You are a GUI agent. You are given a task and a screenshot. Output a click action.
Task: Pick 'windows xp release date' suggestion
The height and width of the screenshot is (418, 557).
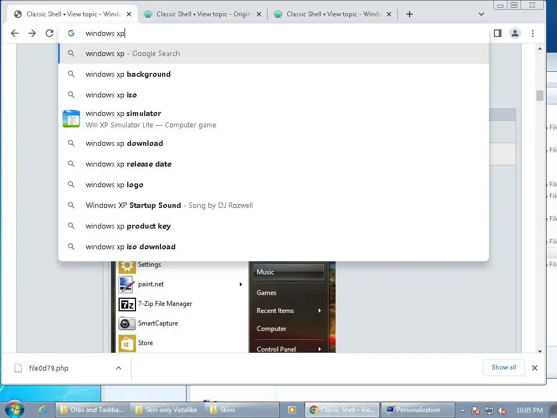click(x=274, y=164)
